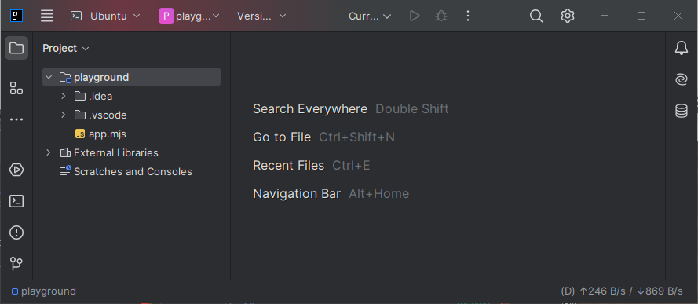698x304 pixels.
Task: Open the AI Assistant spiral icon
Action: (x=681, y=79)
